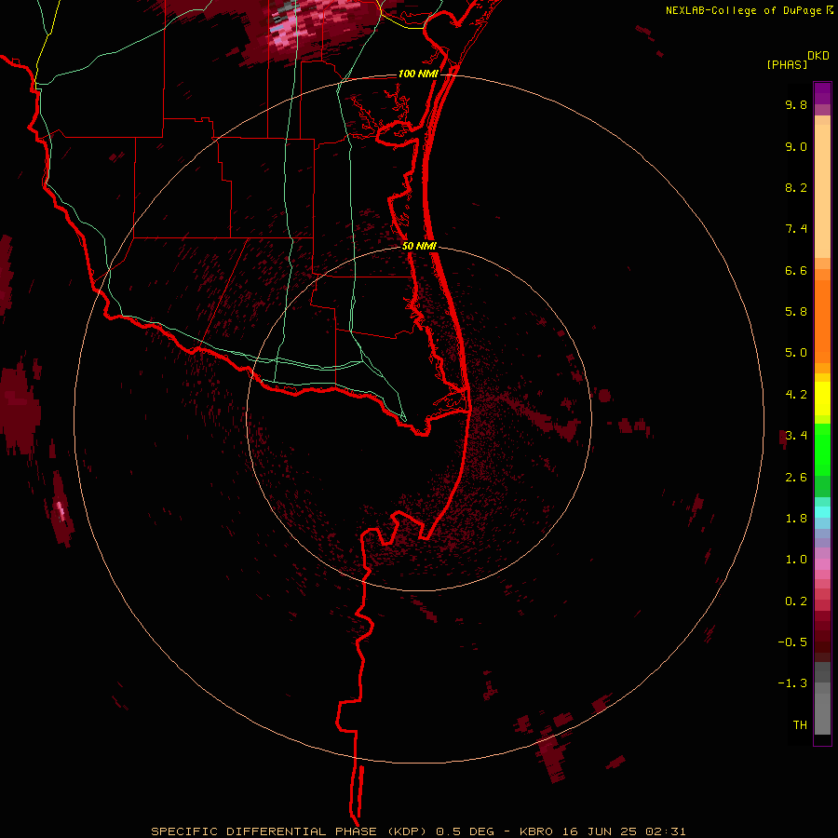838x838 pixels.
Task: Click the purple band atop the color bar
Action: coord(822,94)
